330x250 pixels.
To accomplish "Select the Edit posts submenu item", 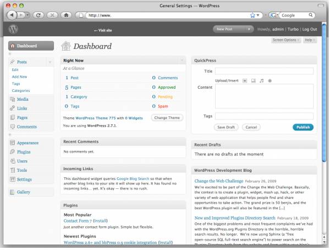I will coord(15,70).
